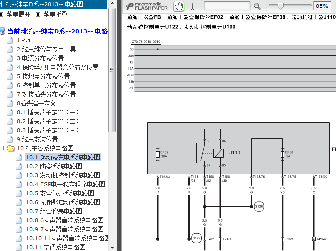
Task: Open 7 对接插头分布及位置 link
Action: (x=46, y=94)
